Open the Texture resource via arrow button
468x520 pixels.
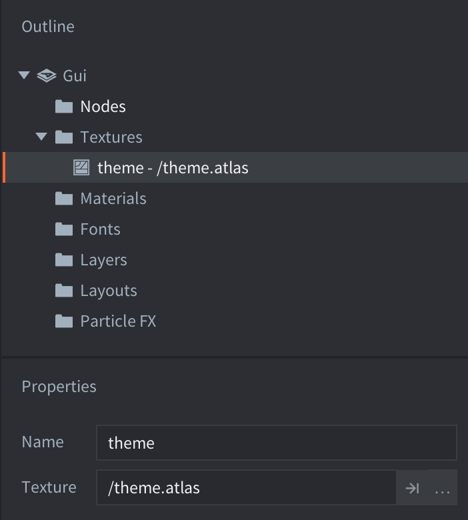coord(412,489)
